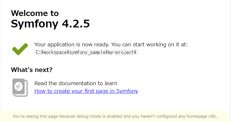The height and width of the screenshot is (122, 231).
Task: Click the "Welcome to" heading text
Action: 35,13
